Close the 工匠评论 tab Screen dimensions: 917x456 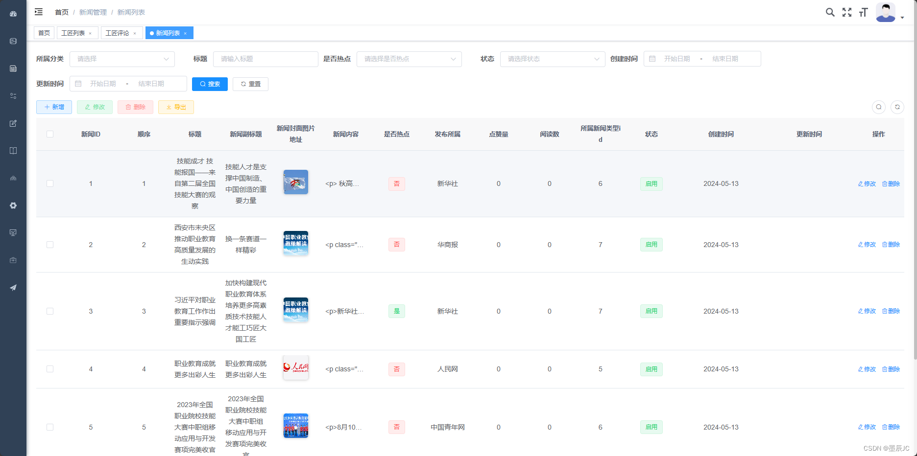[x=135, y=33]
